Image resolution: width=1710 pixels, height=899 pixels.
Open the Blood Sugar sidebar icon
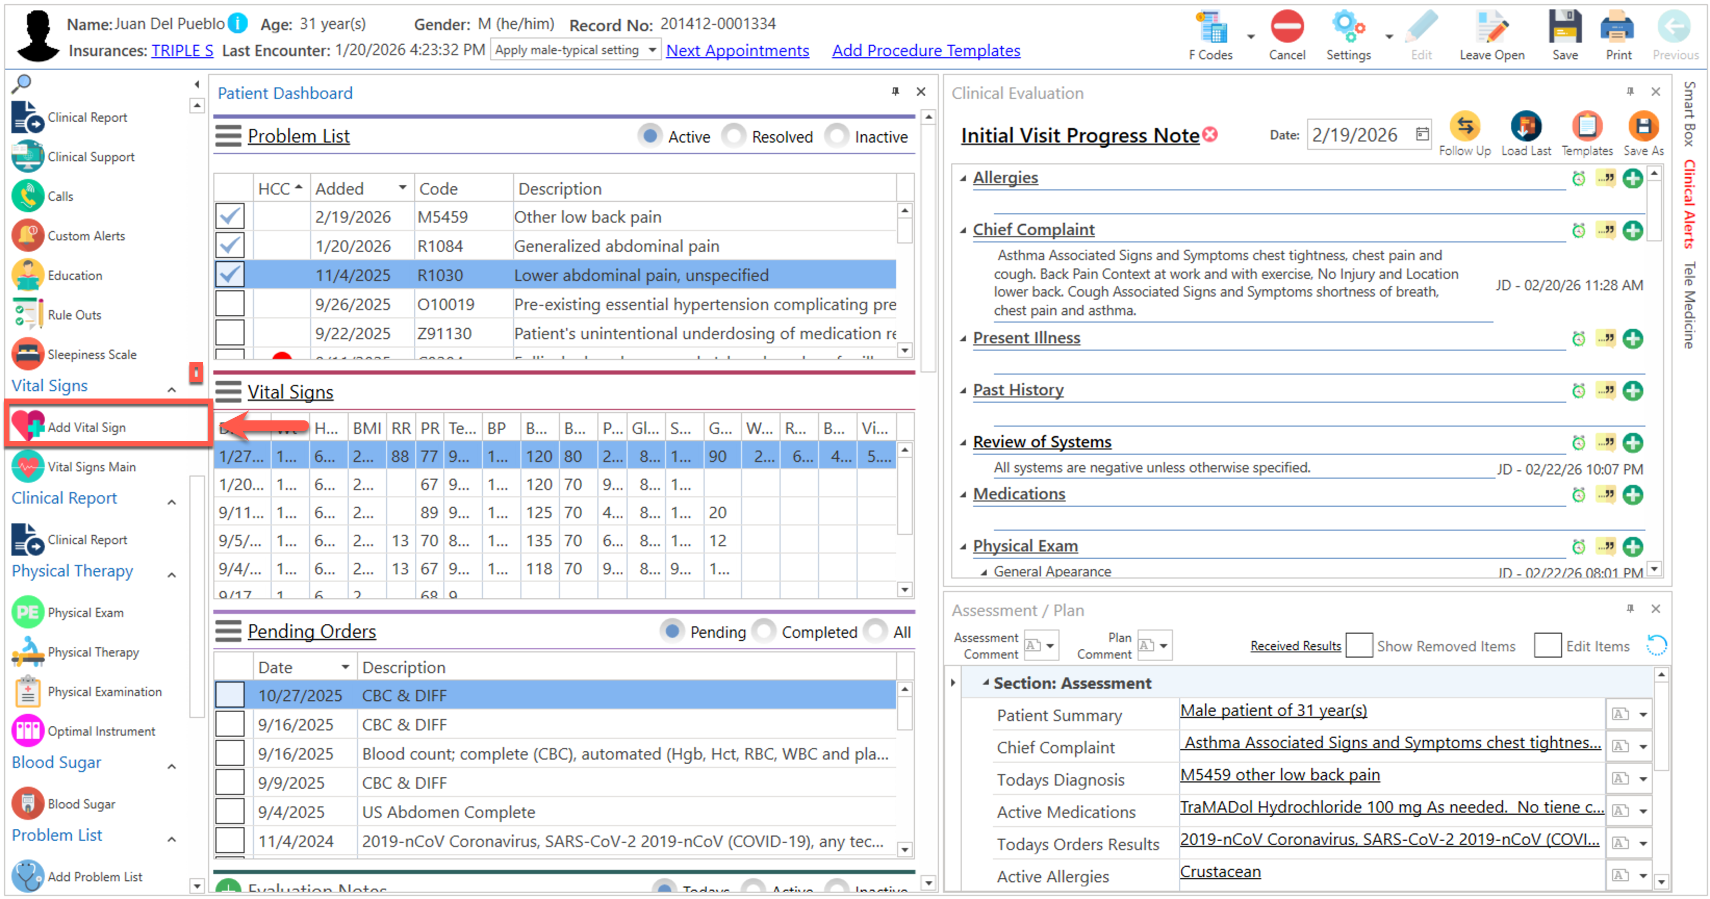click(x=27, y=803)
